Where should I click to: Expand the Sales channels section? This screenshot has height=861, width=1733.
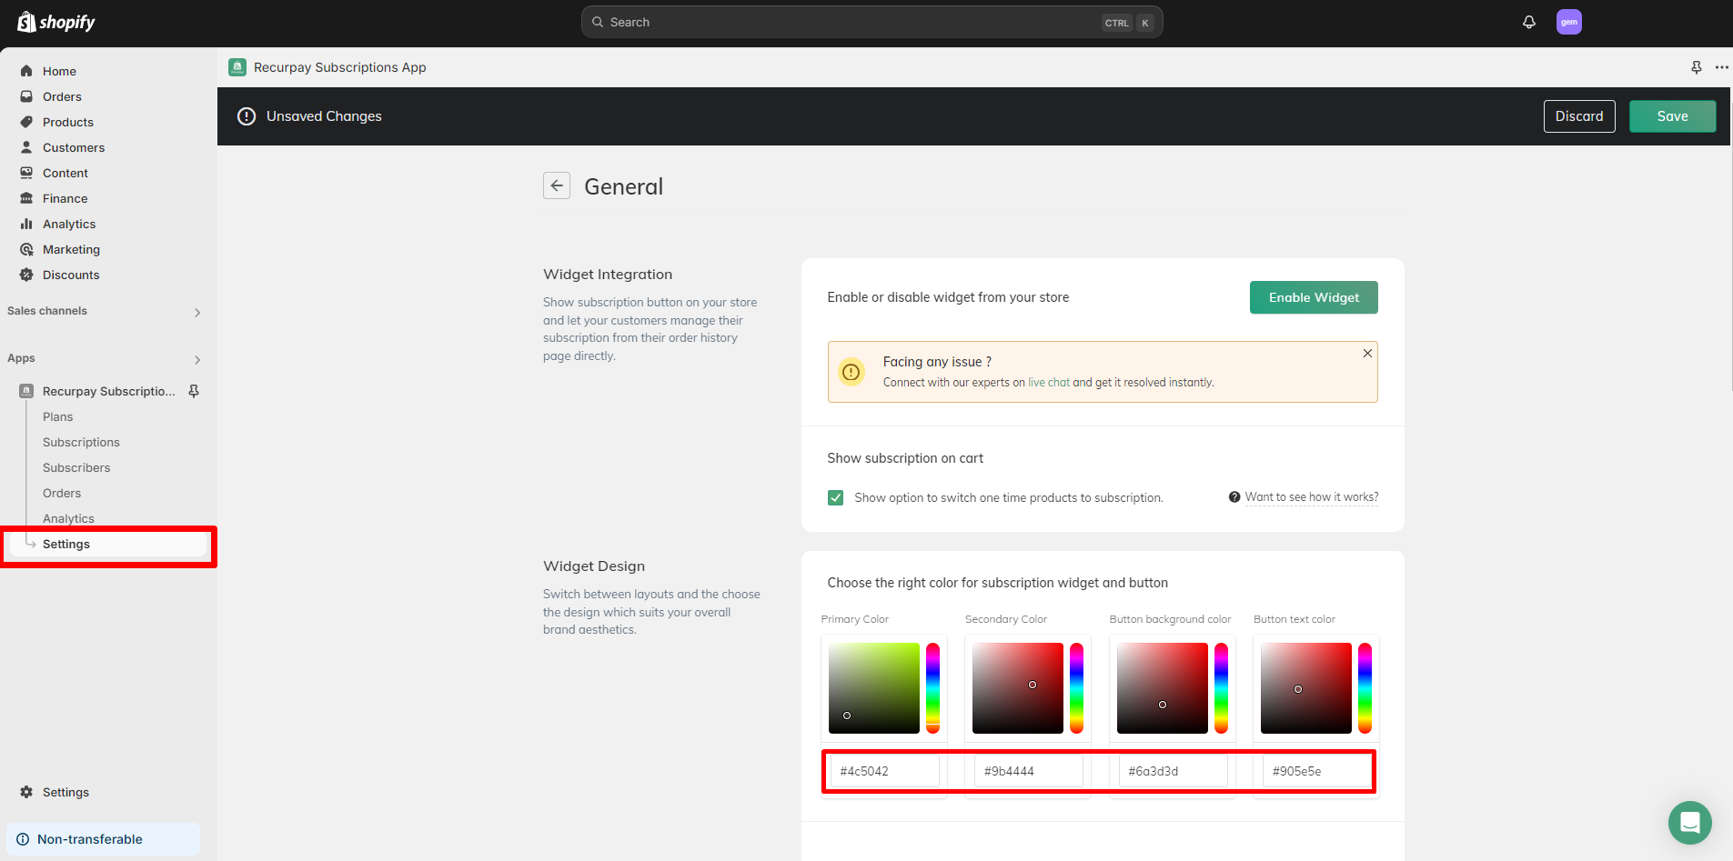click(197, 312)
